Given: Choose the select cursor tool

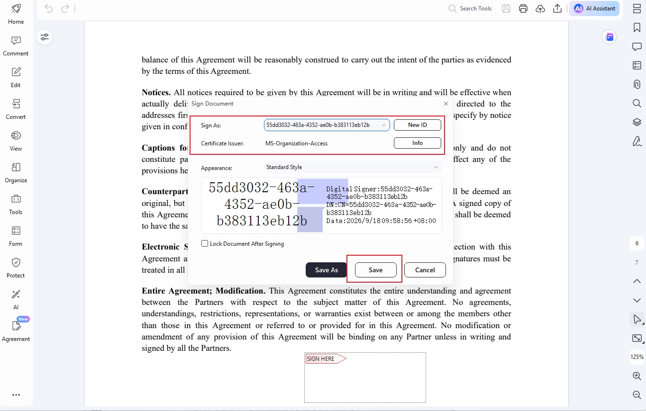Looking at the screenshot, I should coord(637,319).
